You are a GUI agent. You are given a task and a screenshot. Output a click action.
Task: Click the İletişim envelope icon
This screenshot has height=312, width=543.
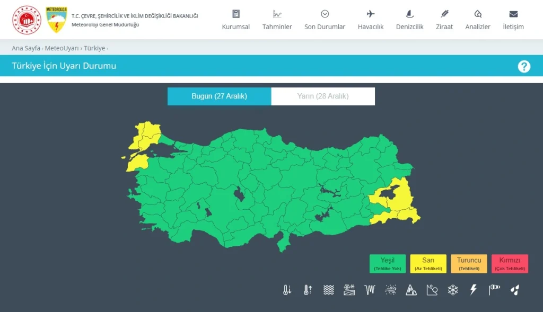tap(513, 14)
